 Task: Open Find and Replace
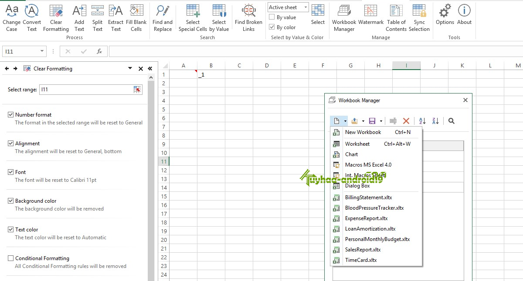(x=163, y=18)
